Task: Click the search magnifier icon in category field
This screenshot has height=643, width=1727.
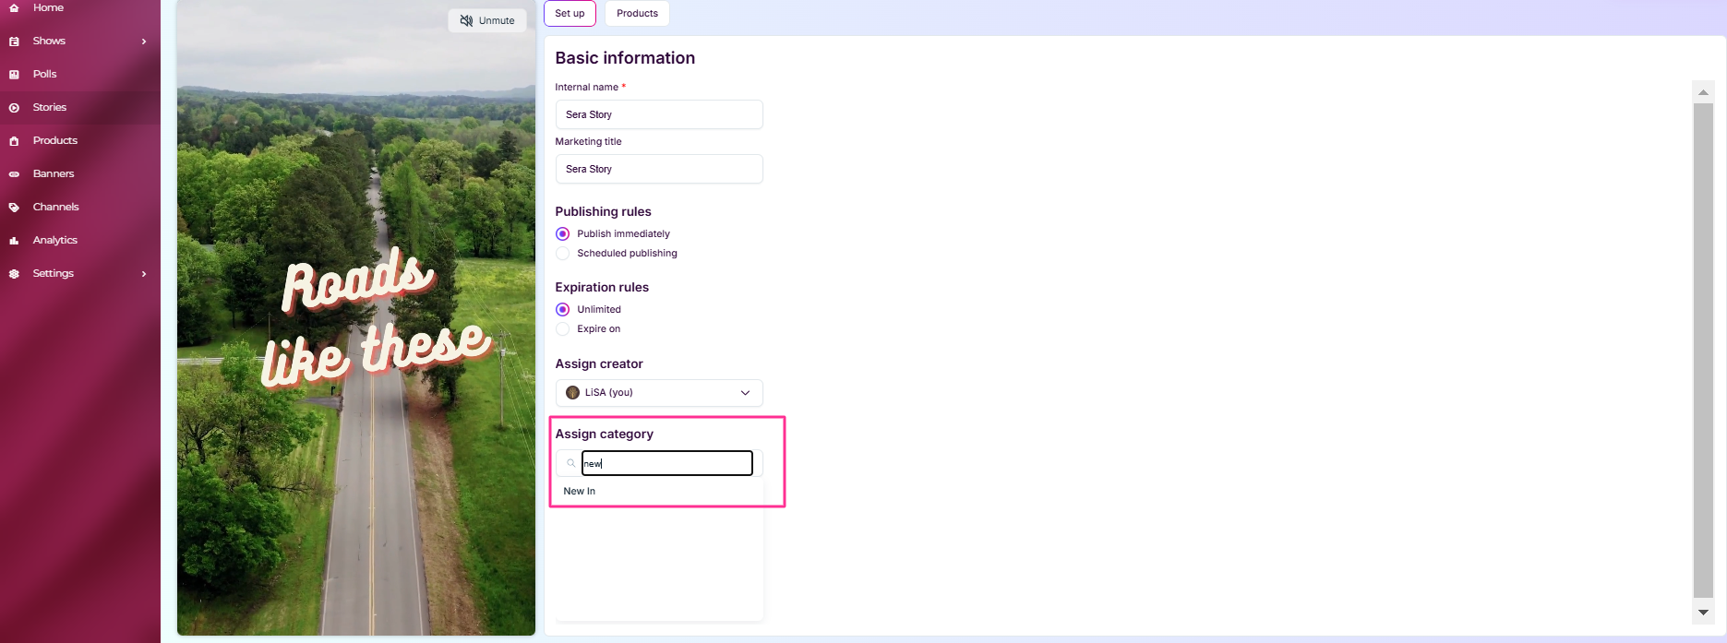Action: pyautogui.click(x=571, y=463)
